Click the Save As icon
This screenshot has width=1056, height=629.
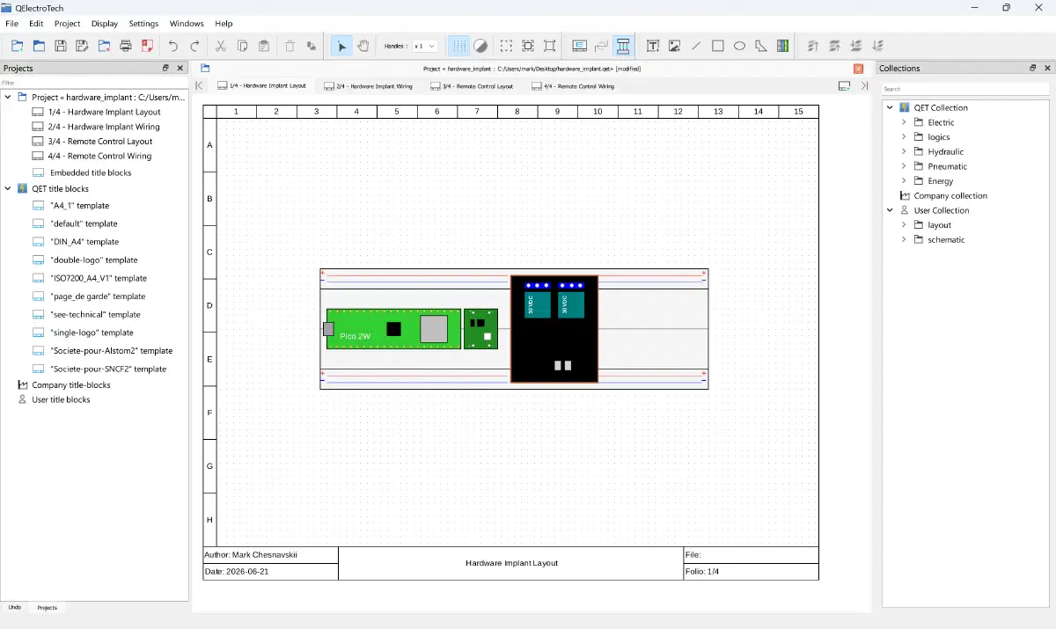tap(82, 46)
